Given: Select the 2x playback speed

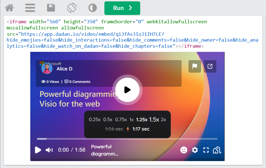Looking at the screenshot, I should tap(163, 120).
